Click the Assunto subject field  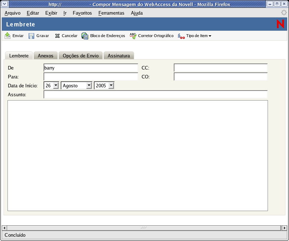point(156,94)
